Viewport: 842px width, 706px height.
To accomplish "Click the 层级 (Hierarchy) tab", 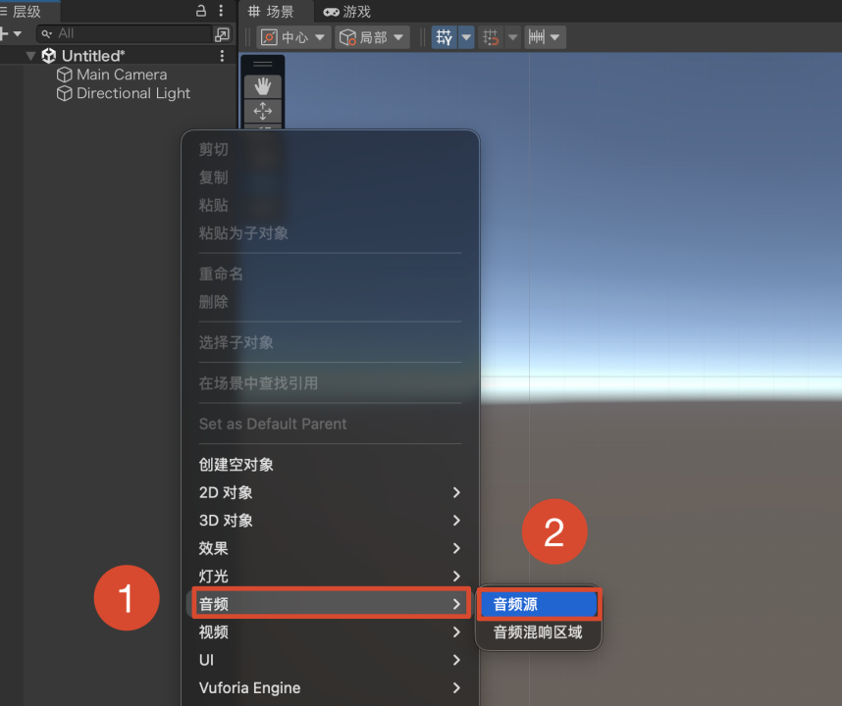I will (x=26, y=11).
